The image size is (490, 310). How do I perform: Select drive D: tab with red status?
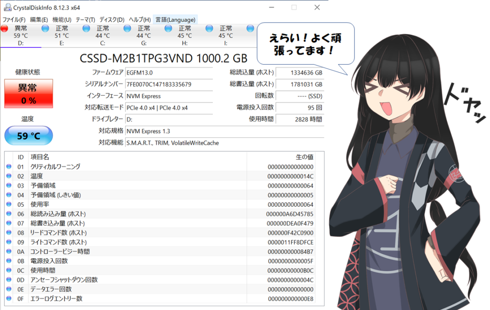[x=21, y=35]
